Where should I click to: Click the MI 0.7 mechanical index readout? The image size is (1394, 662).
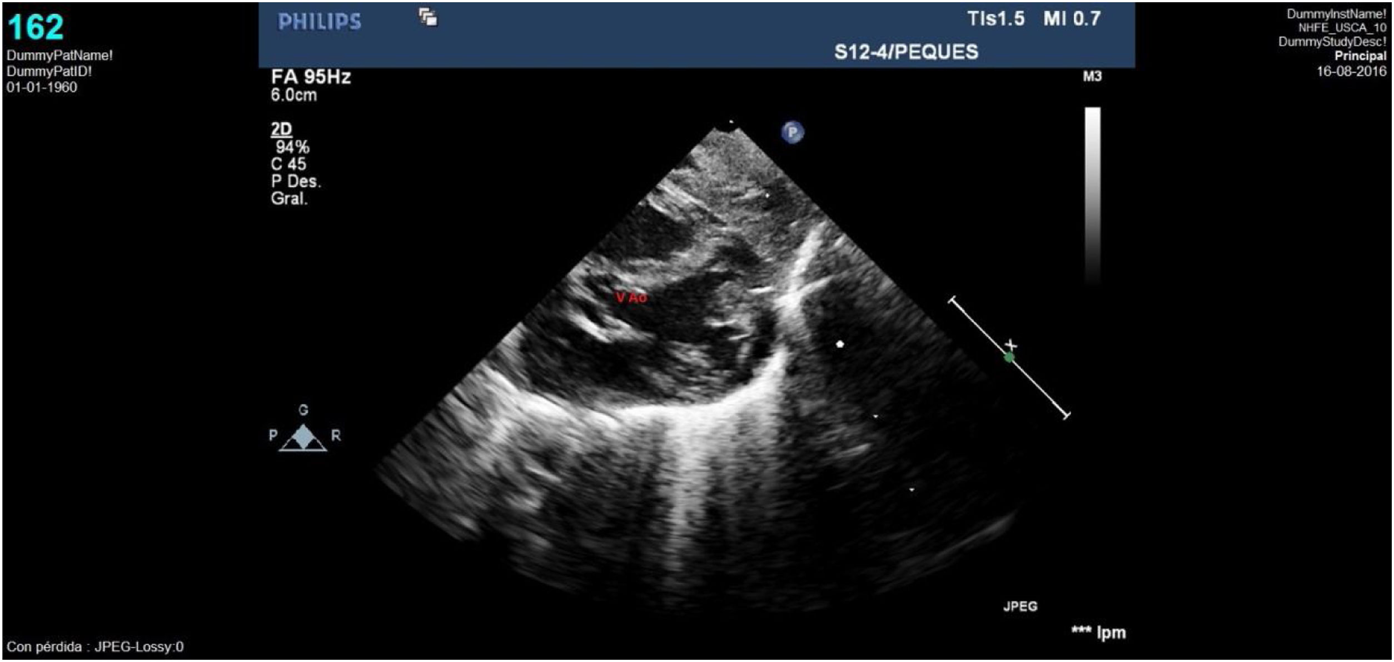coord(1072,18)
